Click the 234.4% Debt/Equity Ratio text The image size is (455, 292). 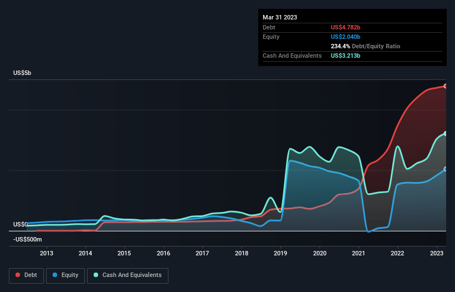[x=365, y=46]
